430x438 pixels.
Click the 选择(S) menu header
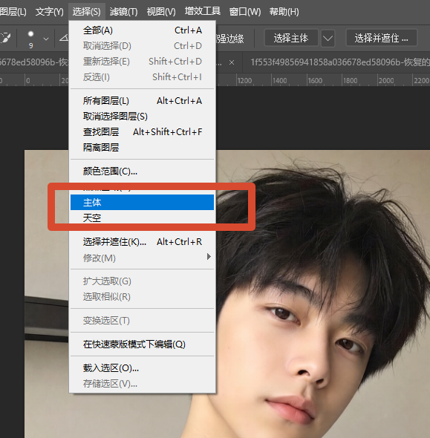[x=86, y=12]
